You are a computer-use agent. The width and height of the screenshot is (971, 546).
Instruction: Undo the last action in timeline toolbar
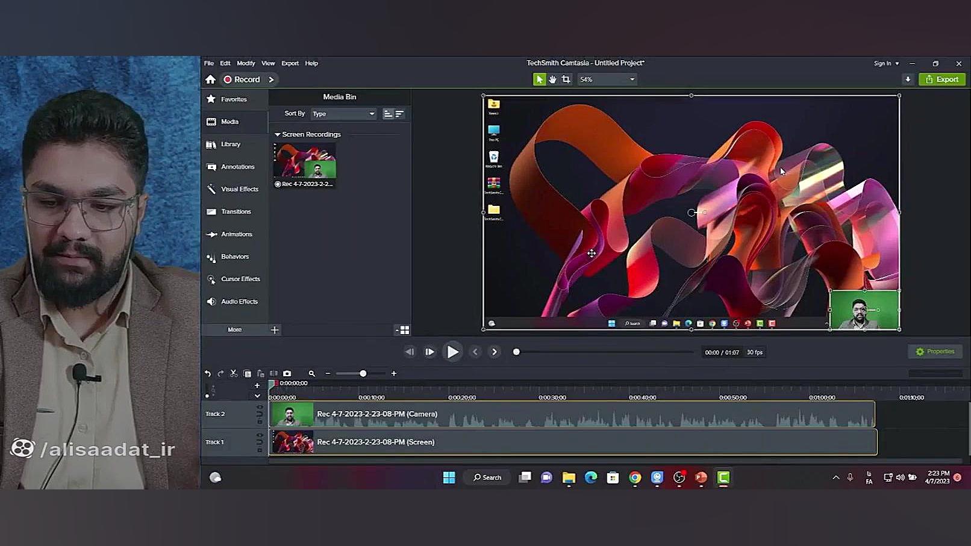[x=208, y=374]
